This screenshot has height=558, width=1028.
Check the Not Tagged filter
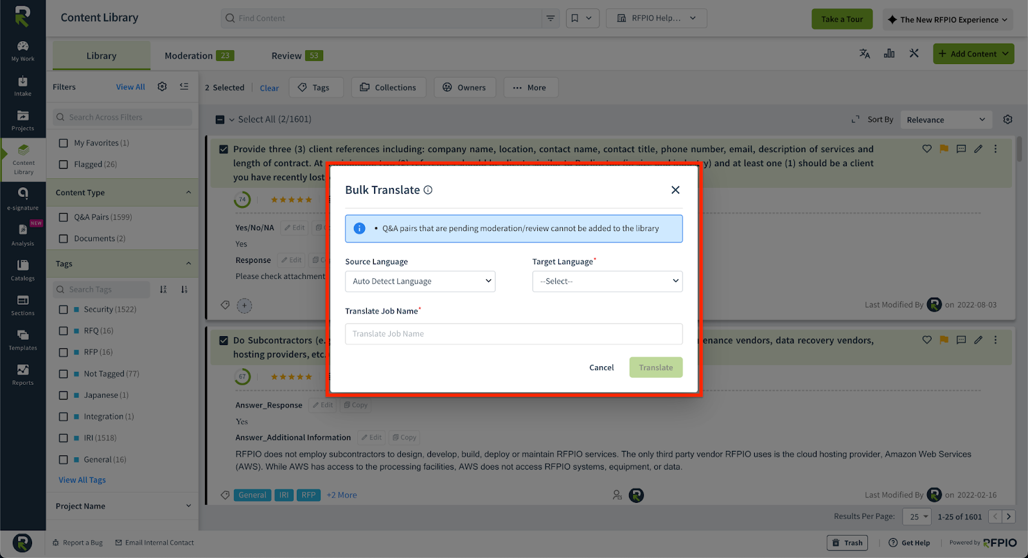click(63, 374)
